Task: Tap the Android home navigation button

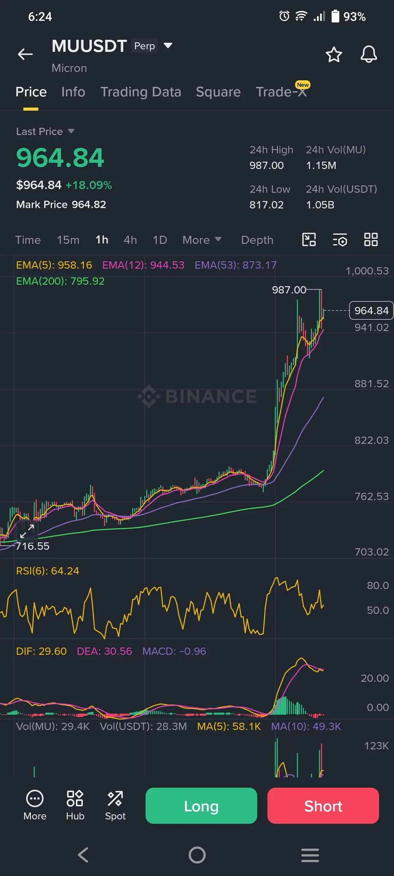Action: point(197,855)
